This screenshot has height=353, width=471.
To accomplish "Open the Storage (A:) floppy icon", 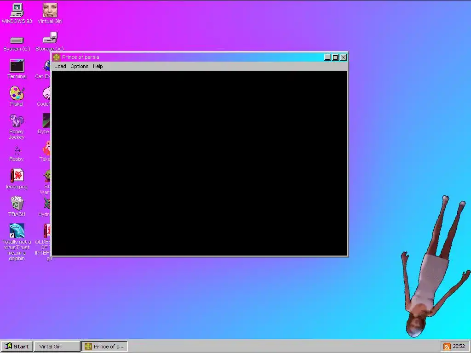I will click(x=50, y=42).
